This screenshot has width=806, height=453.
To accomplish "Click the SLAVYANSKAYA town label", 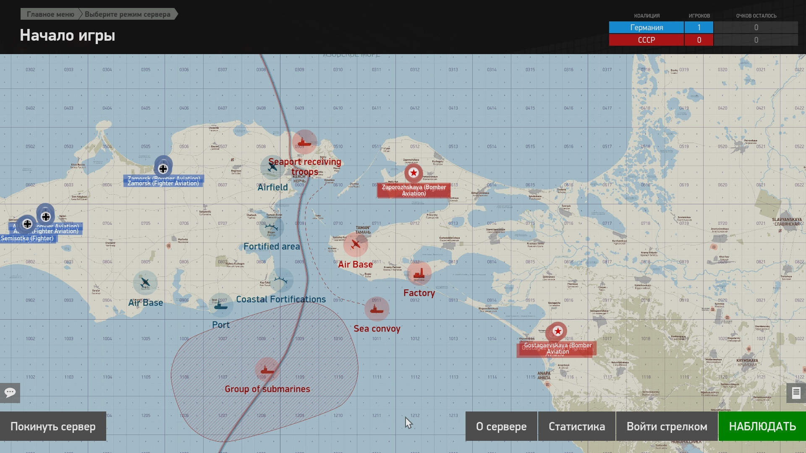I will click(787, 222).
